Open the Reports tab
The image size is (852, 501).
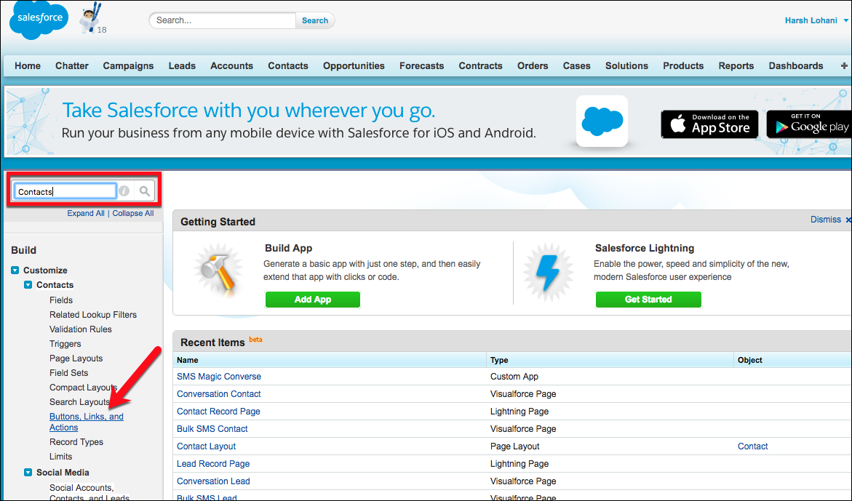click(736, 65)
